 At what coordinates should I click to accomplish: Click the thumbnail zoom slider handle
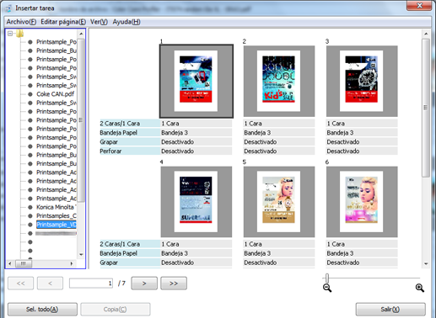[x=327, y=278]
